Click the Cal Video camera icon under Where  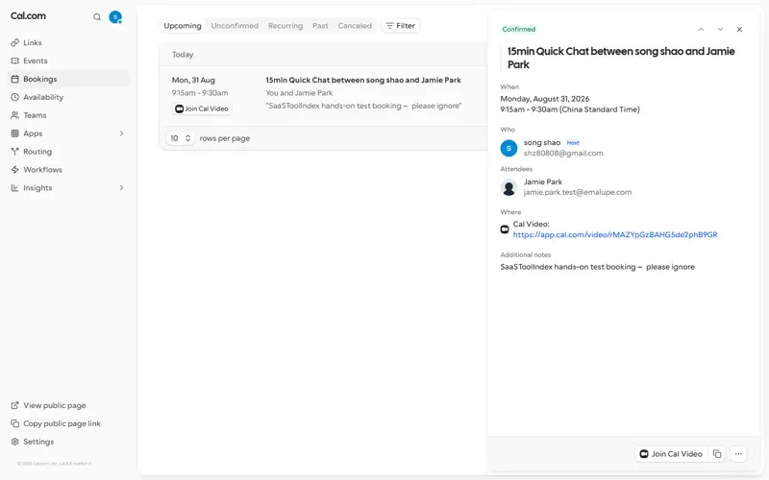pyautogui.click(x=505, y=229)
